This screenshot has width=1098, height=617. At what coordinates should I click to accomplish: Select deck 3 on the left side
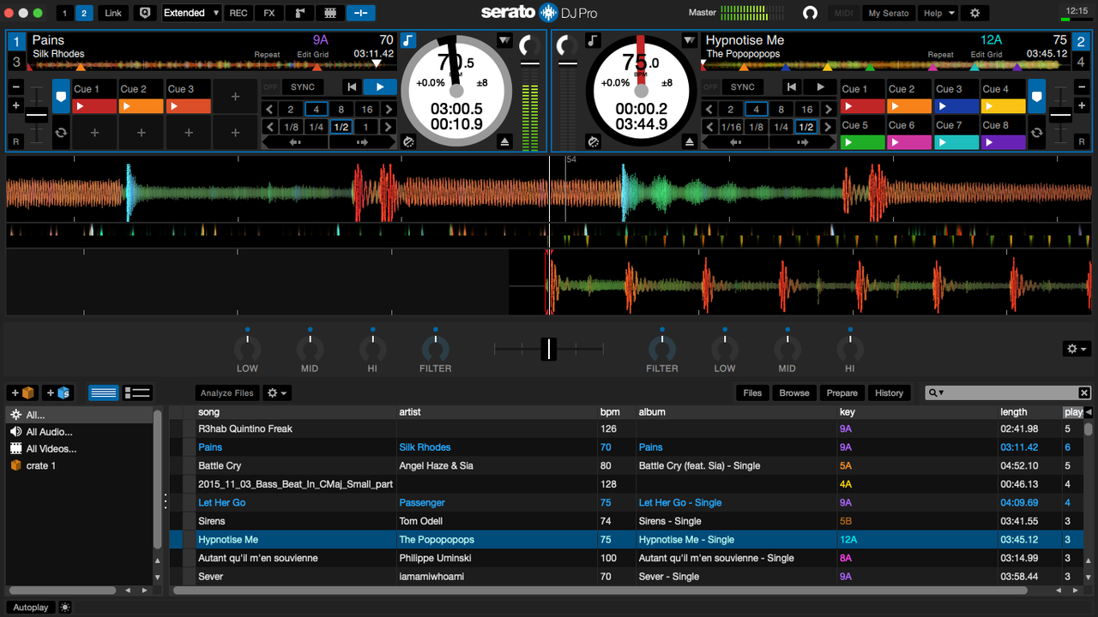(16, 62)
